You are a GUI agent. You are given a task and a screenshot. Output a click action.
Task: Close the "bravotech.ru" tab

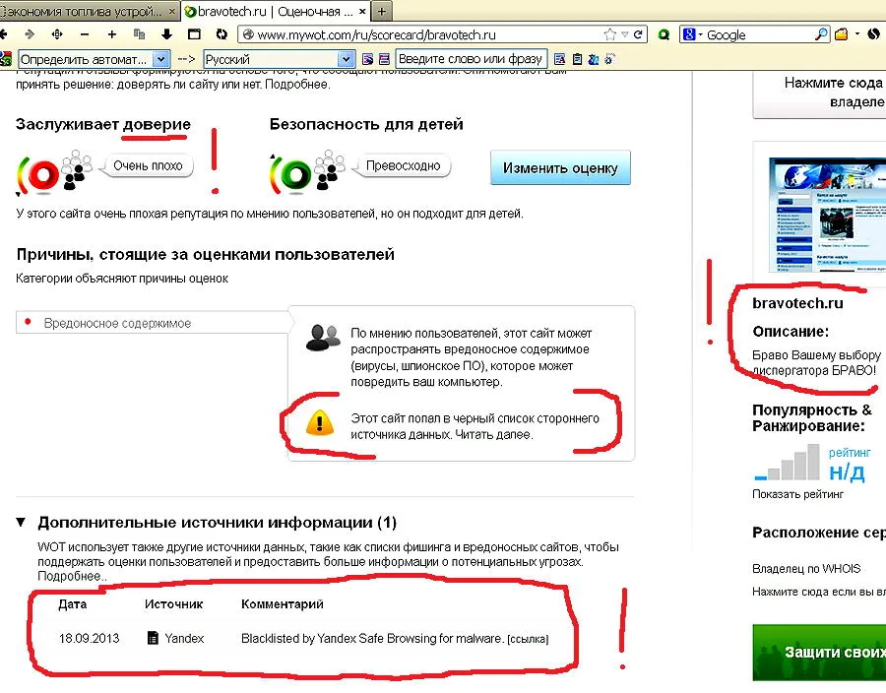click(x=362, y=11)
